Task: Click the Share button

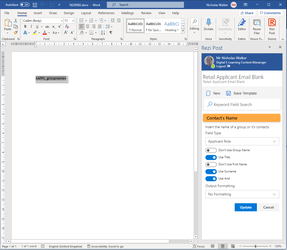Action: click(247, 13)
